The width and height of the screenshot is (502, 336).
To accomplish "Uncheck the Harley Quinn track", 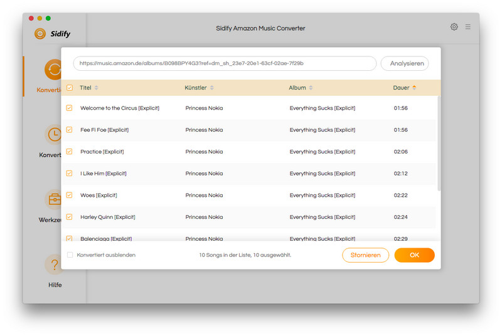I will 69,217.
